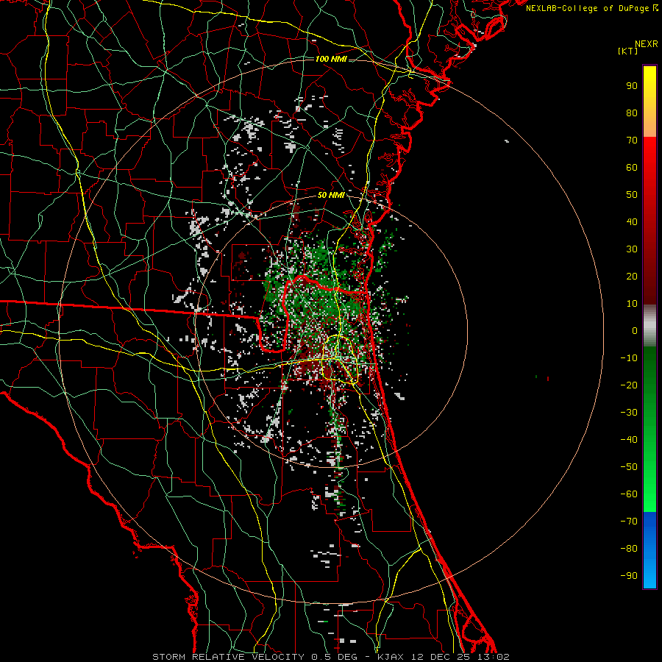Click the [KT] units label
Image resolution: width=662 pixels, height=662 pixels.
[627, 51]
